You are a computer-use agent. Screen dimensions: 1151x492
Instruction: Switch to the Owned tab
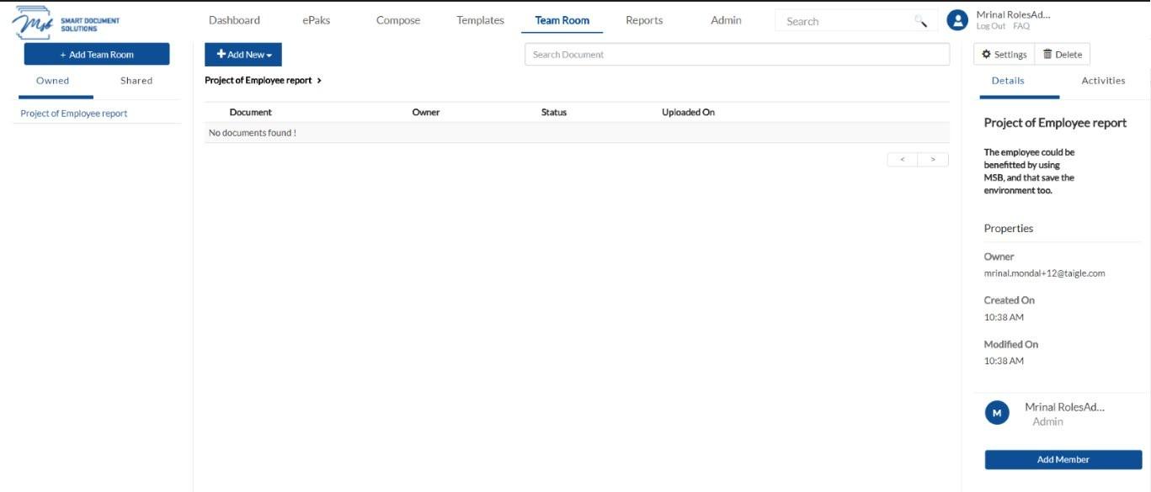53,81
